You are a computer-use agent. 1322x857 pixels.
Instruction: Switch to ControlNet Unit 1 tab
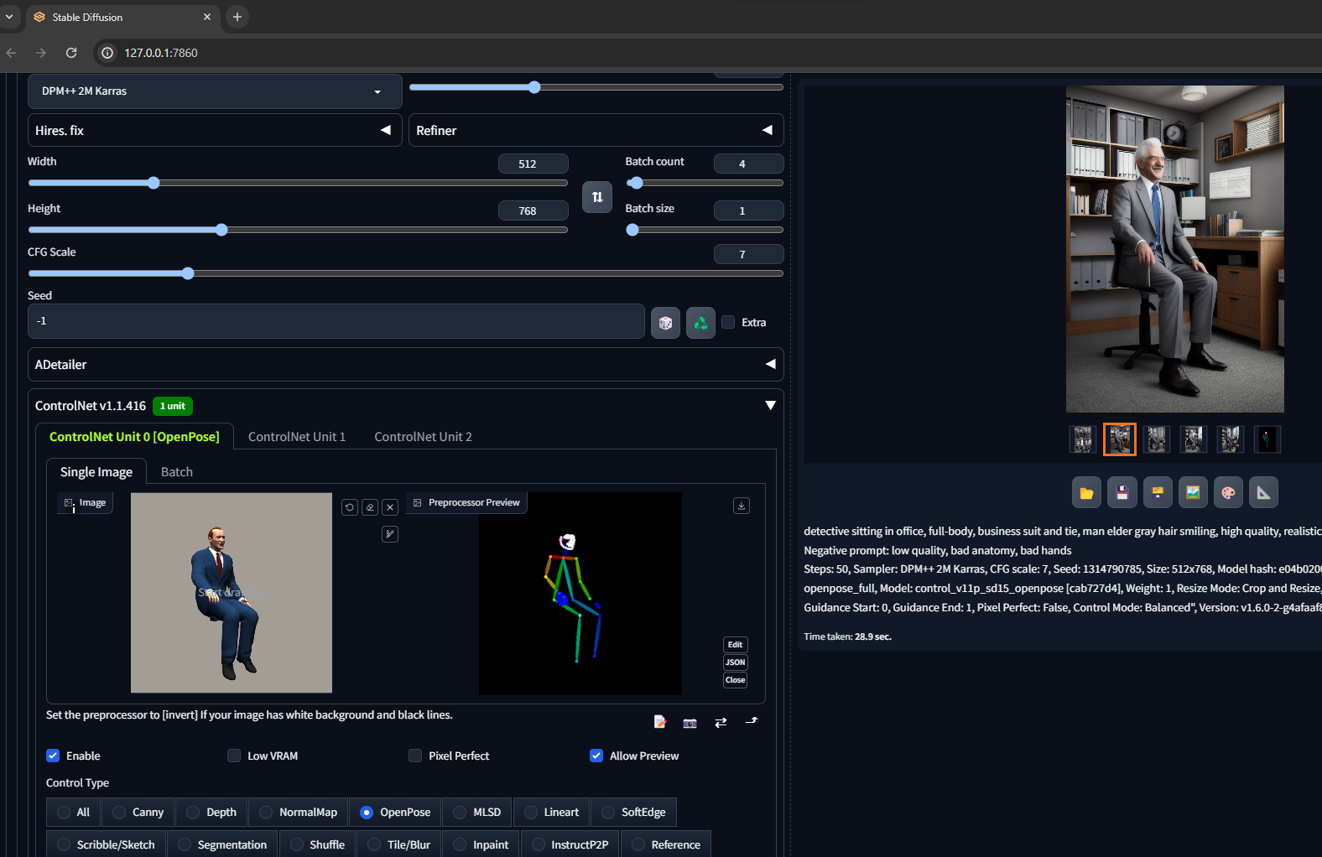(297, 437)
